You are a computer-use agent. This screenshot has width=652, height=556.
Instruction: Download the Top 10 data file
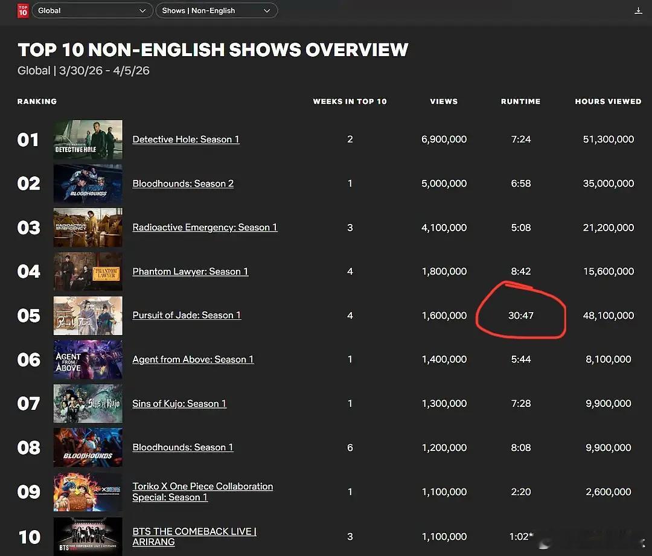point(638,11)
